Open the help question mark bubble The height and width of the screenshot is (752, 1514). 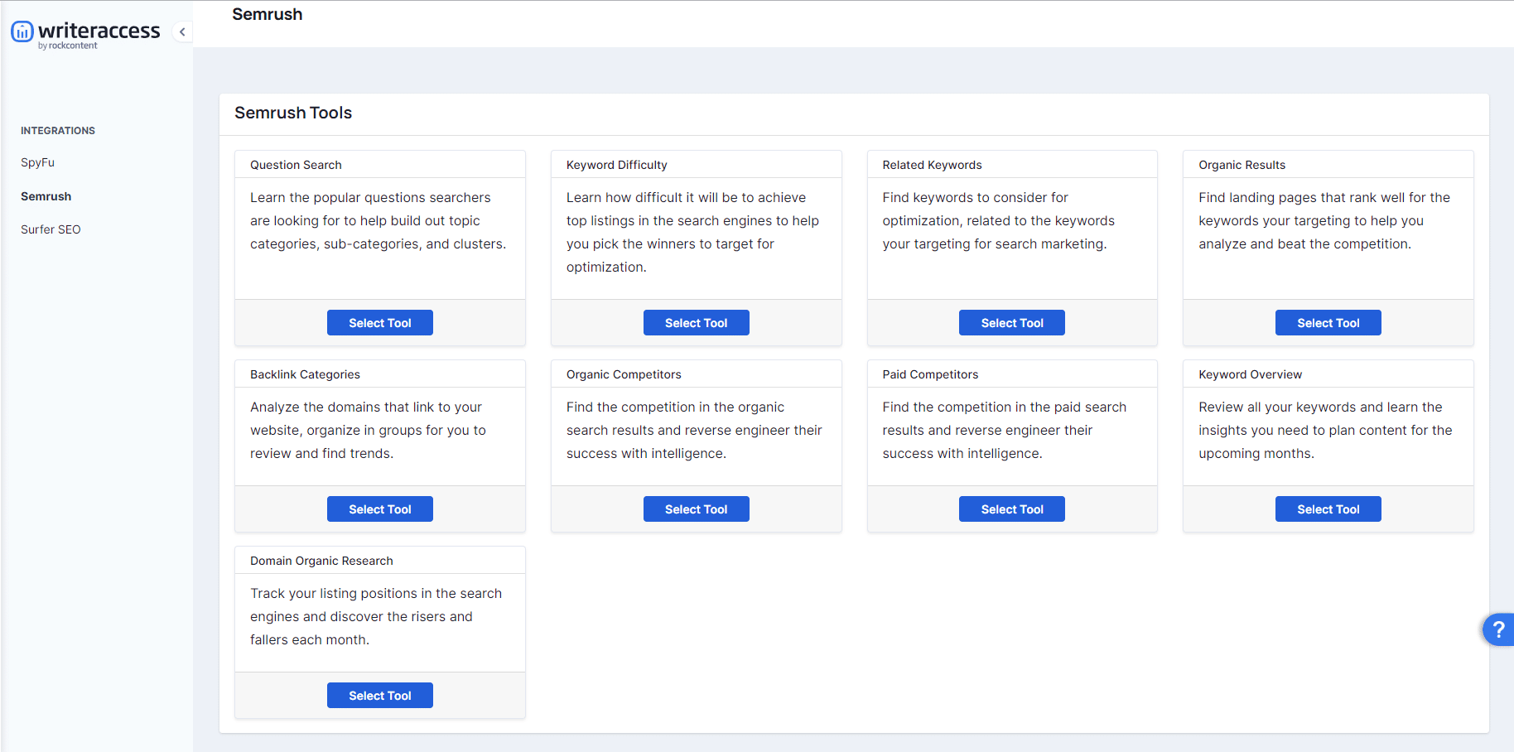(1497, 629)
